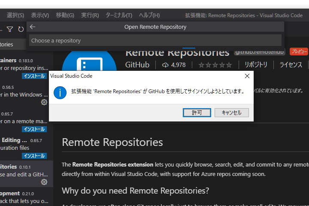309x206 pixels.
Task: Open the ライセンス link
Action: [291, 65]
